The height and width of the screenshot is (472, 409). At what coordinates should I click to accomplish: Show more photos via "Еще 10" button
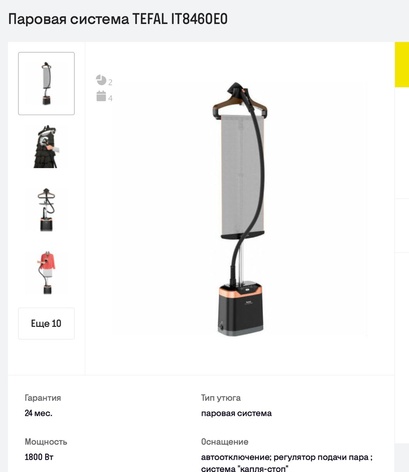coord(47,324)
